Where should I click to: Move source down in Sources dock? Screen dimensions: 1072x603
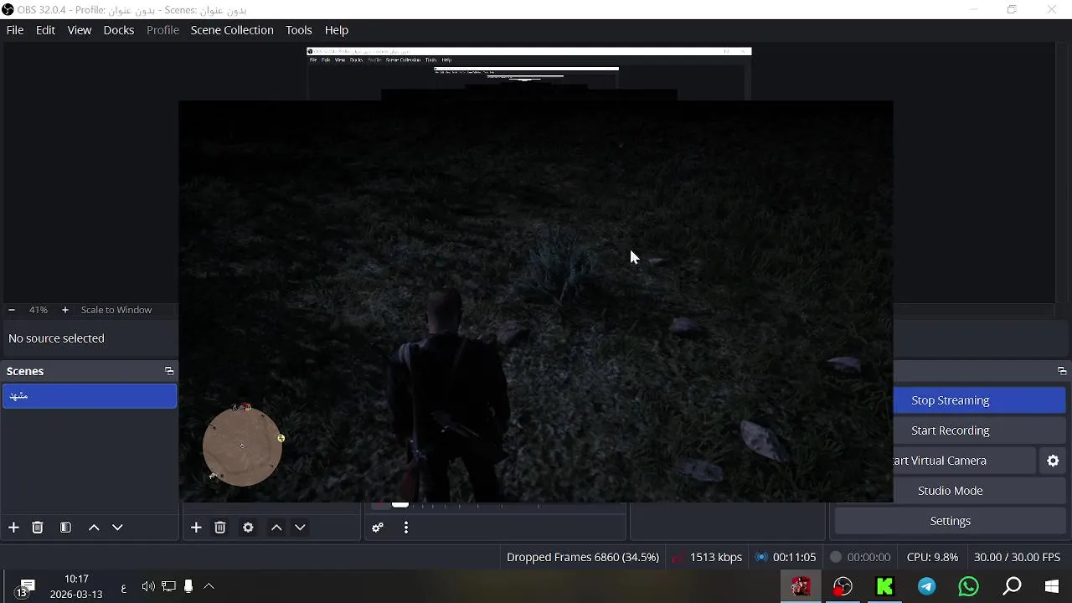pos(300,528)
